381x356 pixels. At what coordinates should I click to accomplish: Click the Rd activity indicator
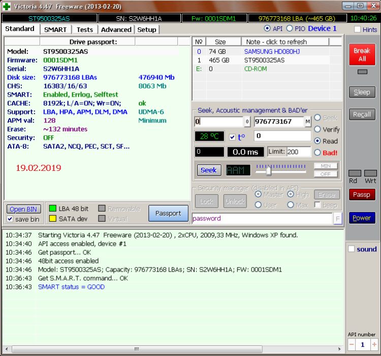pos(355,173)
